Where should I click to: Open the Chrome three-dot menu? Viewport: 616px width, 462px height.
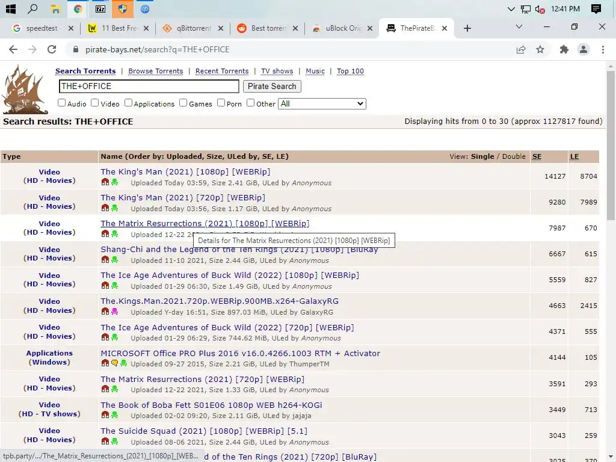coord(603,49)
